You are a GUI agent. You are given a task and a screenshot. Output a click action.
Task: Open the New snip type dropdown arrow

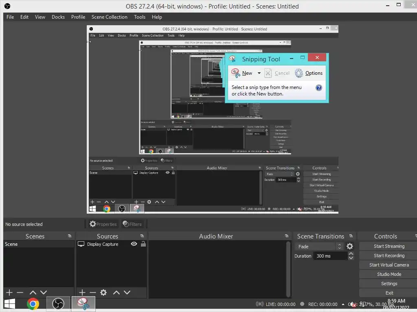pos(259,73)
